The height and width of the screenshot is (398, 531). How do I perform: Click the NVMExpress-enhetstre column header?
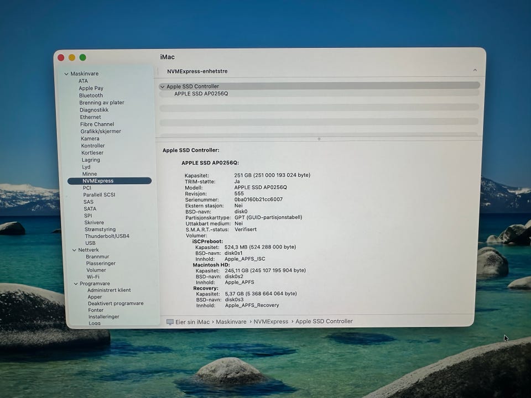click(197, 71)
